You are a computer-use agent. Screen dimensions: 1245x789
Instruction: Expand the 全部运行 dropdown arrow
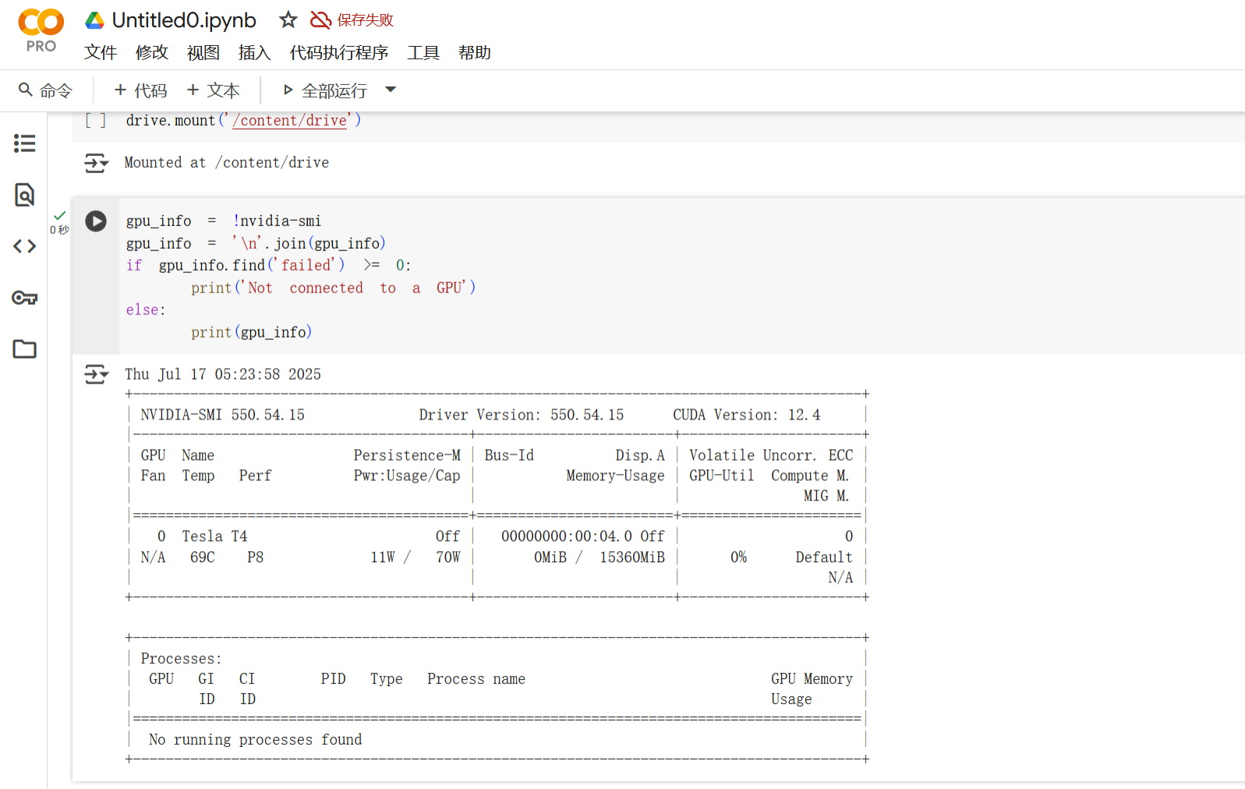pyautogui.click(x=391, y=90)
